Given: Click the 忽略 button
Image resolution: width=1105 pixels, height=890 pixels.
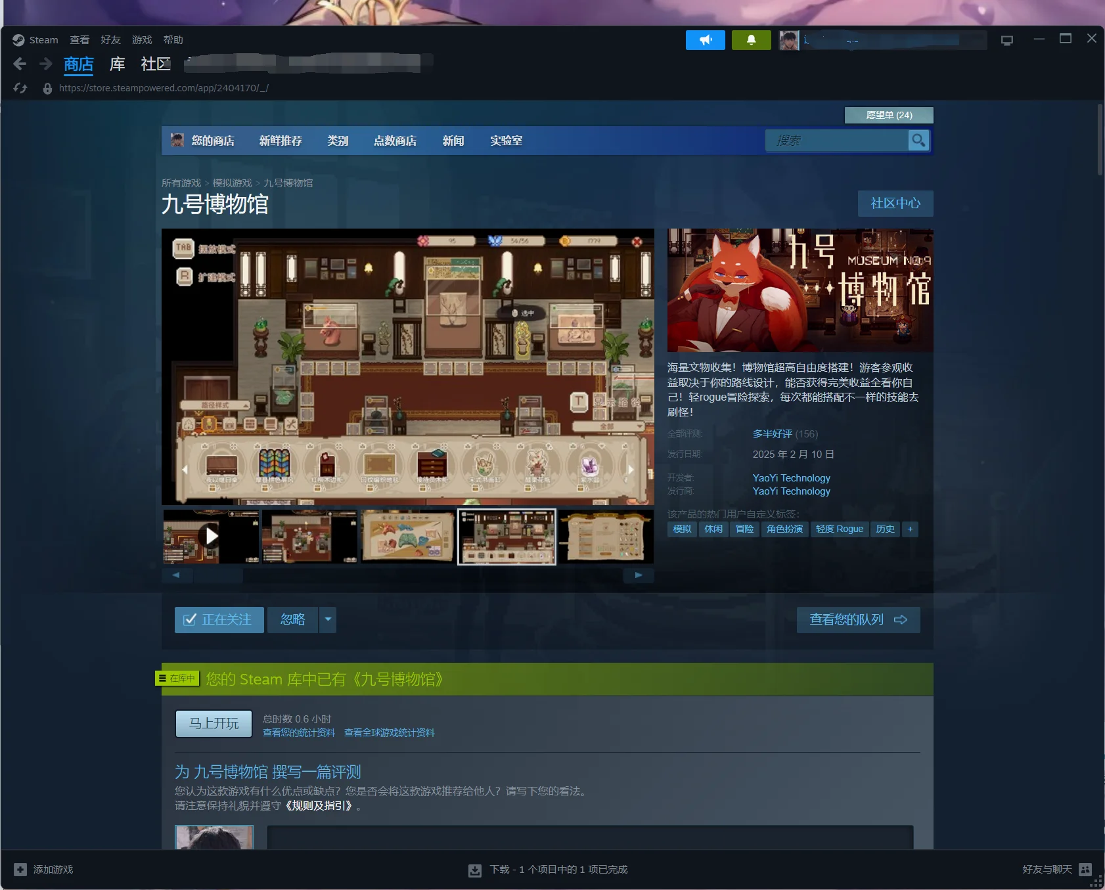Looking at the screenshot, I should [x=293, y=619].
